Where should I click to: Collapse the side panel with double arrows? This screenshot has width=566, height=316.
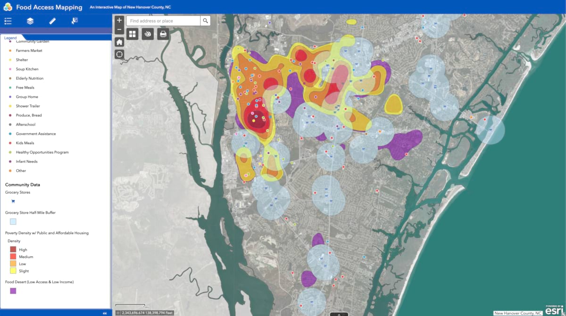(104, 313)
